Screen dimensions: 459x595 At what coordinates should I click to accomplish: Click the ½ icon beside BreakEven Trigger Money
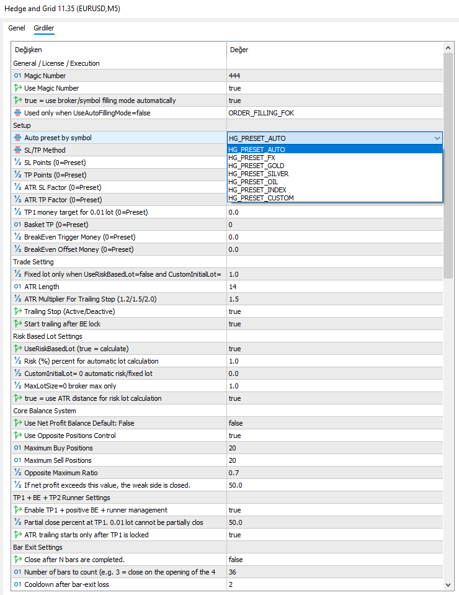click(x=17, y=237)
